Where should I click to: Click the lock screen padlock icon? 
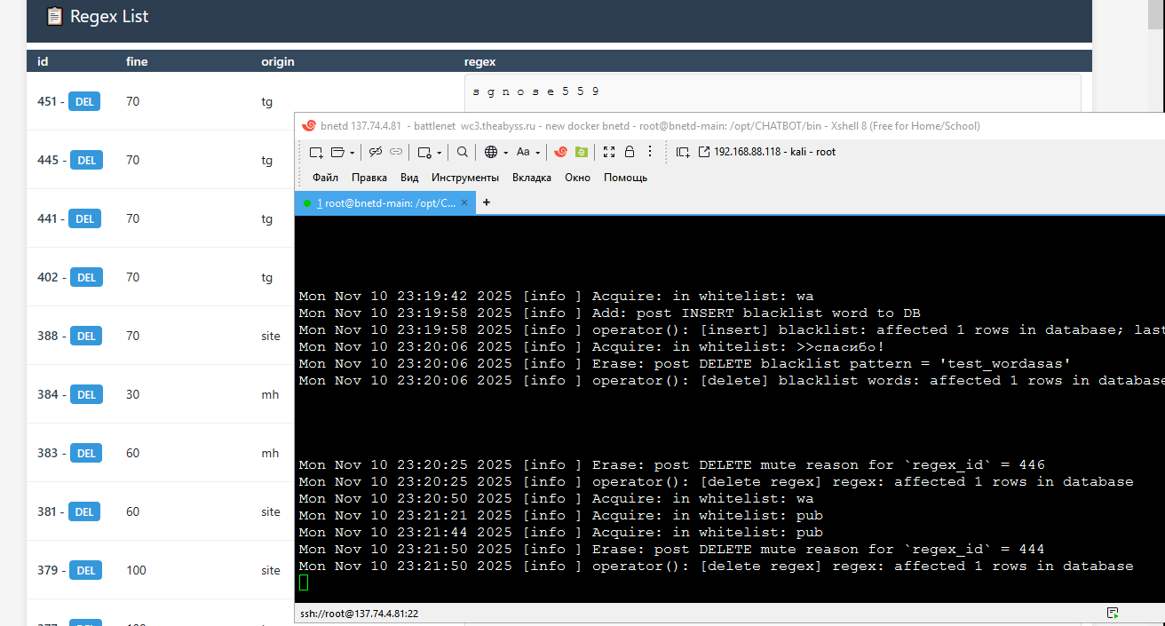[x=629, y=151]
